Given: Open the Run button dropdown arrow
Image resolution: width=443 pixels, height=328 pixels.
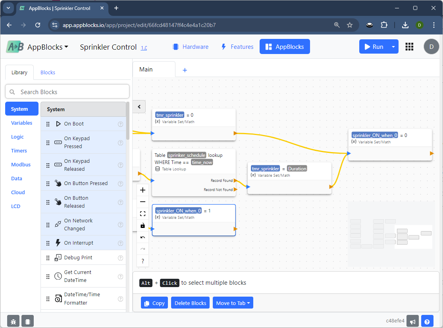Looking at the screenshot, I should [393, 47].
